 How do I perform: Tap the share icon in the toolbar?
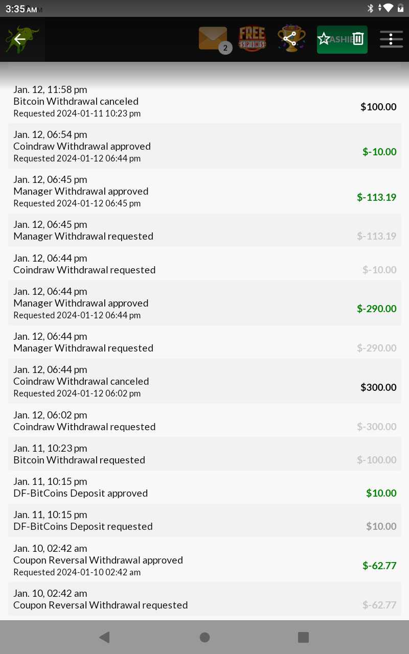coord(290,39)
